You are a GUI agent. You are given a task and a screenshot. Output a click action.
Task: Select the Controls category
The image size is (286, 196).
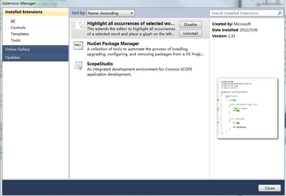tap(18, 28)
